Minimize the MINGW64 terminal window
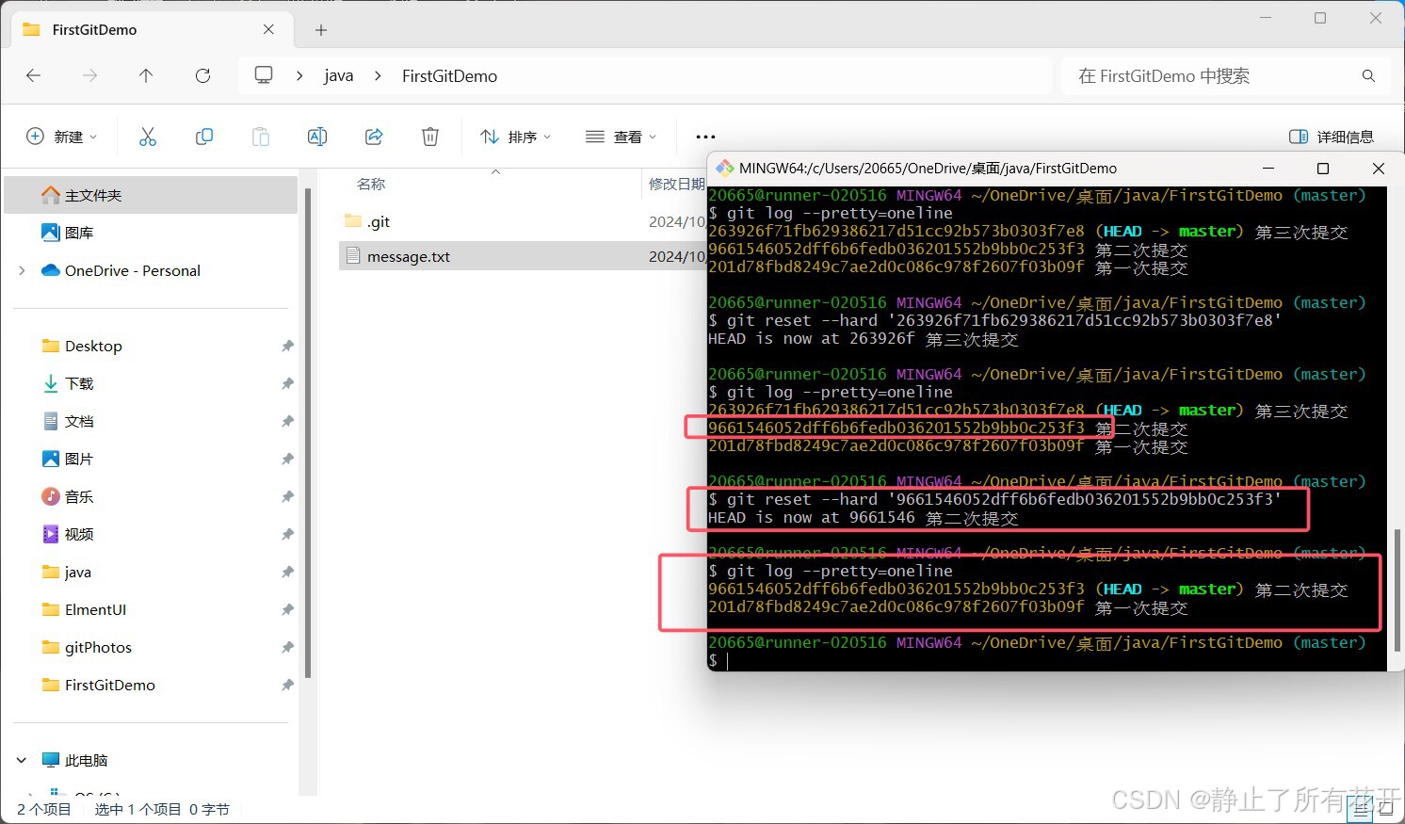Image resolution: width=1405 pixels, height=824 pixels. (x=1268, y=168)
